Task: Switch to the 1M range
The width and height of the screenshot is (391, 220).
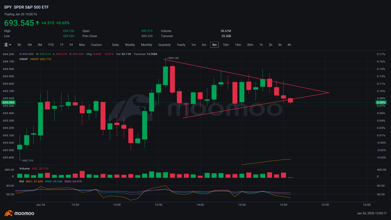Action: (29, 45)
